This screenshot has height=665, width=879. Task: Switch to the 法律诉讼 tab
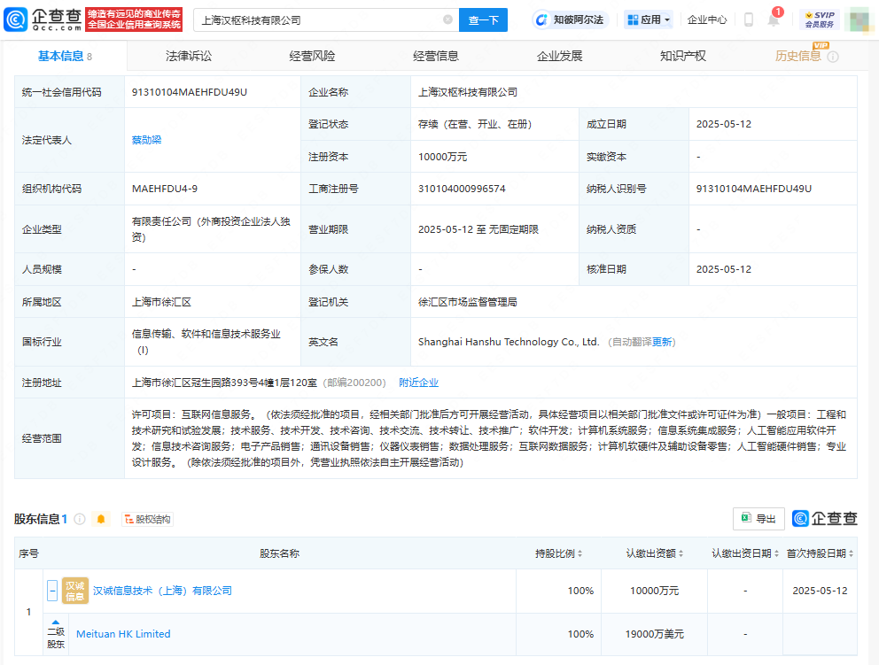click(189, 56)
